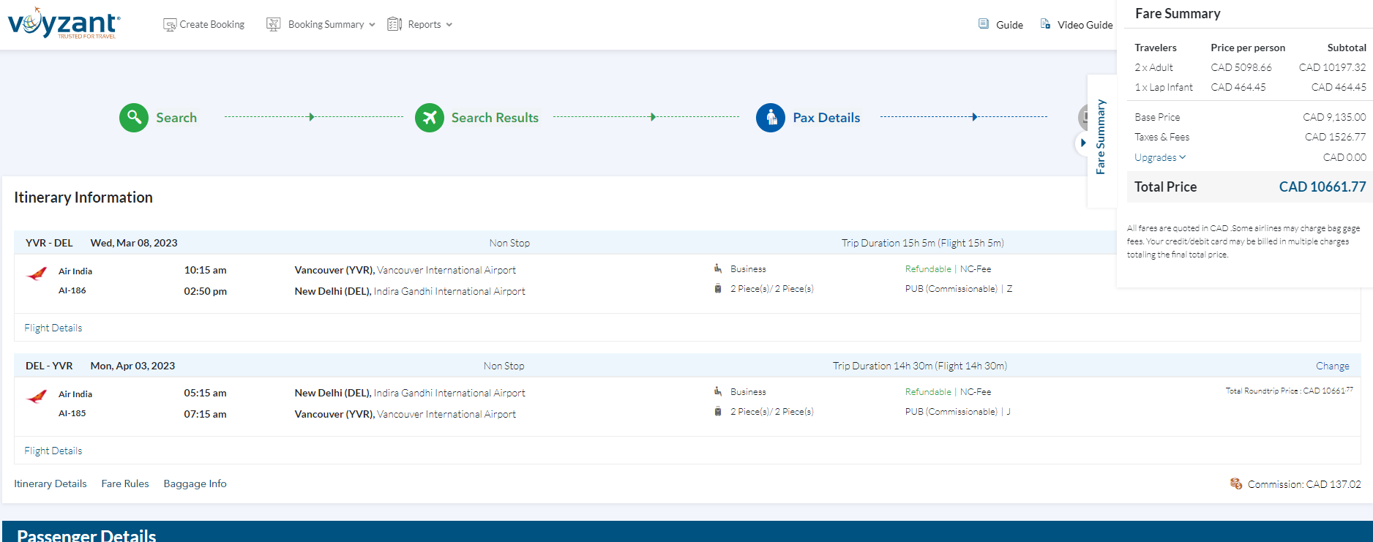Collapse the Fare Summary panel arrow
This screenshot has height=542, width=1373.
tap(1083, 143)
